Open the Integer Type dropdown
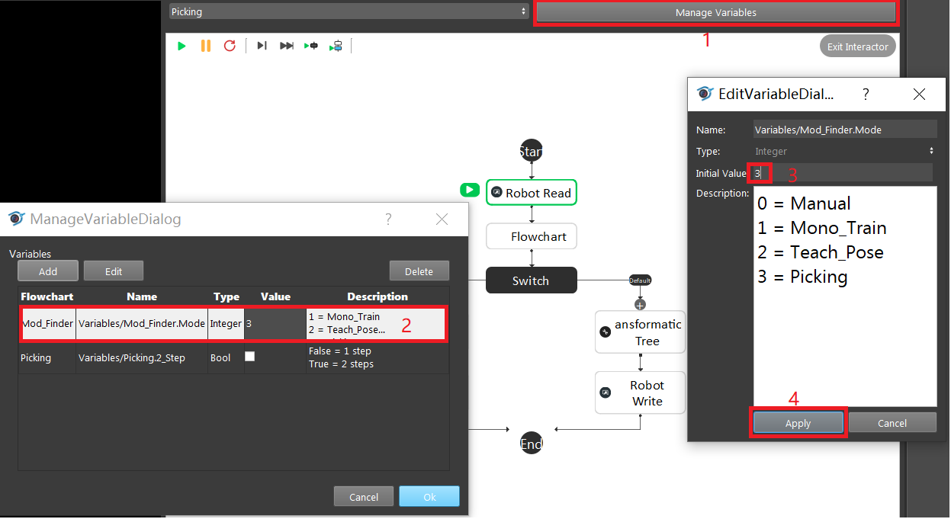 click(845, 151)
